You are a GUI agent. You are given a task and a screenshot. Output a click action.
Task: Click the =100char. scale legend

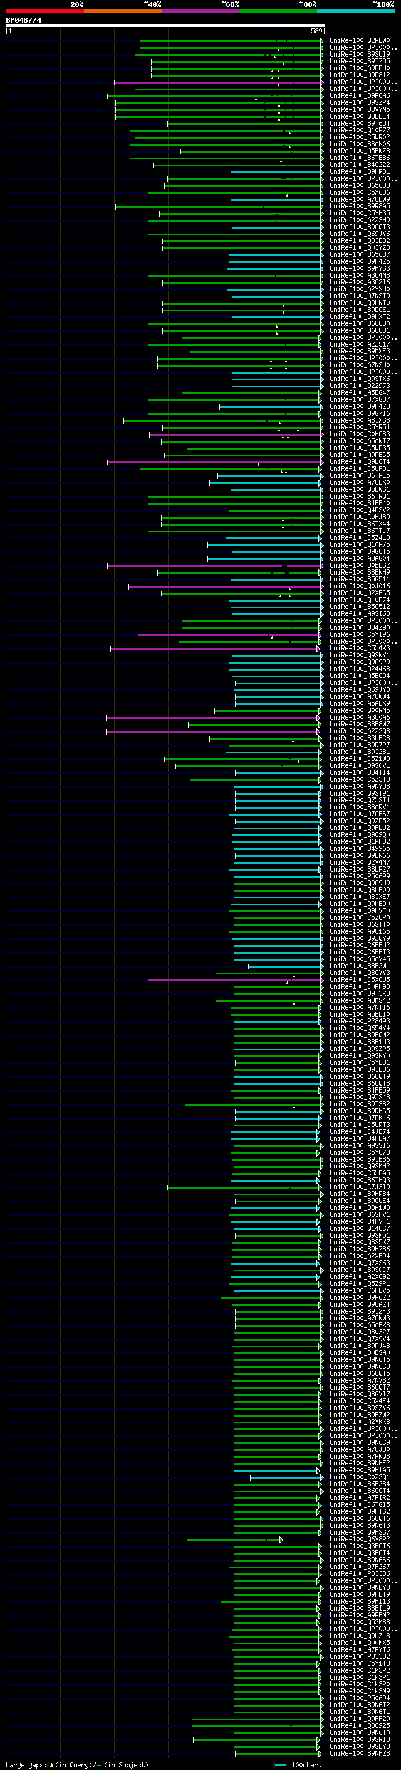pos(298,1764)
